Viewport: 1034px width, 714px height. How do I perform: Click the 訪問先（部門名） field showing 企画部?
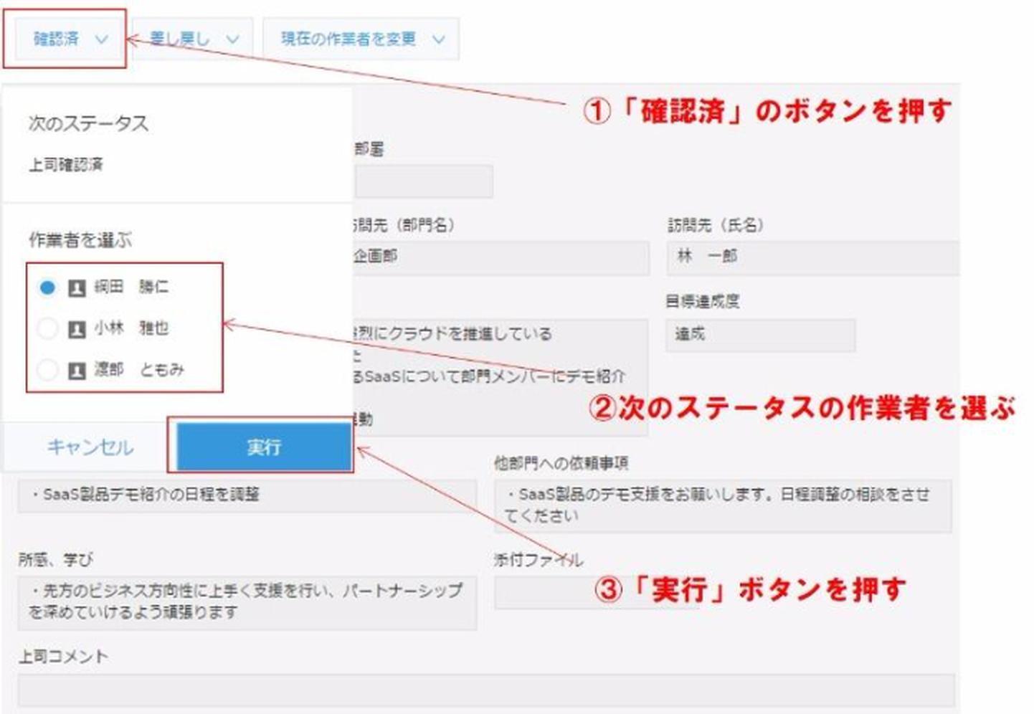501,257
